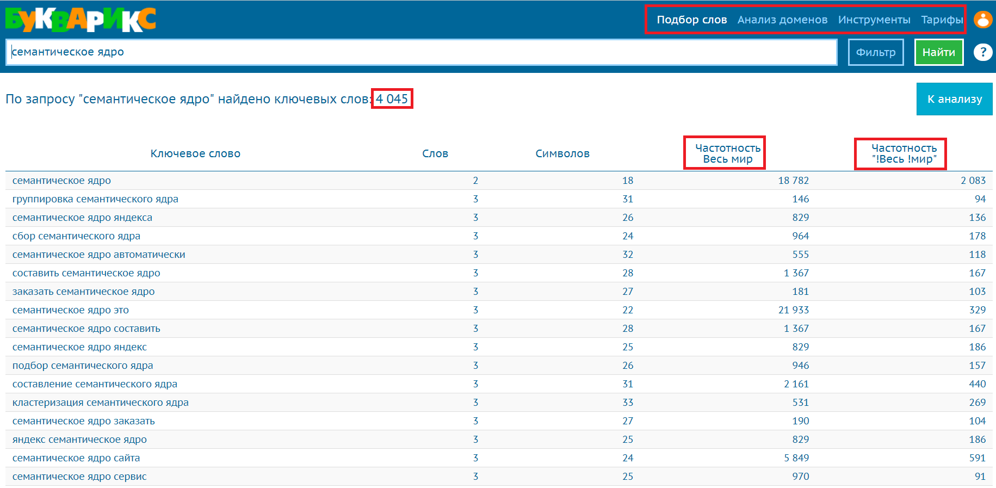Select keyword 'семантическое ядро' in the first table row
This screenshot has height=488, width=996.
pyautogui.click(x=61, y=181)
